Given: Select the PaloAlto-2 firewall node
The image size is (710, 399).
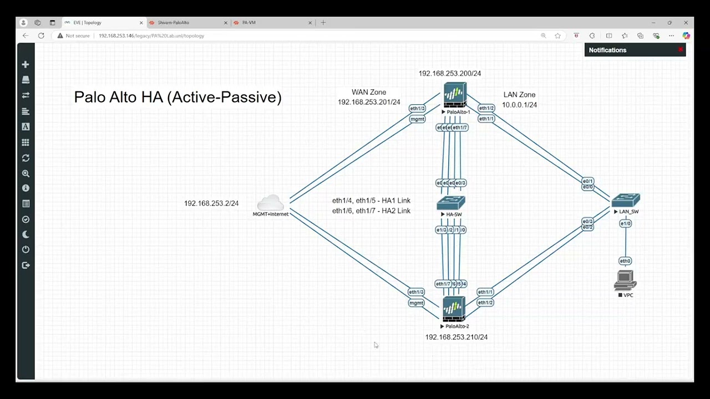Looking at the screenshot, I should (454, 310).
